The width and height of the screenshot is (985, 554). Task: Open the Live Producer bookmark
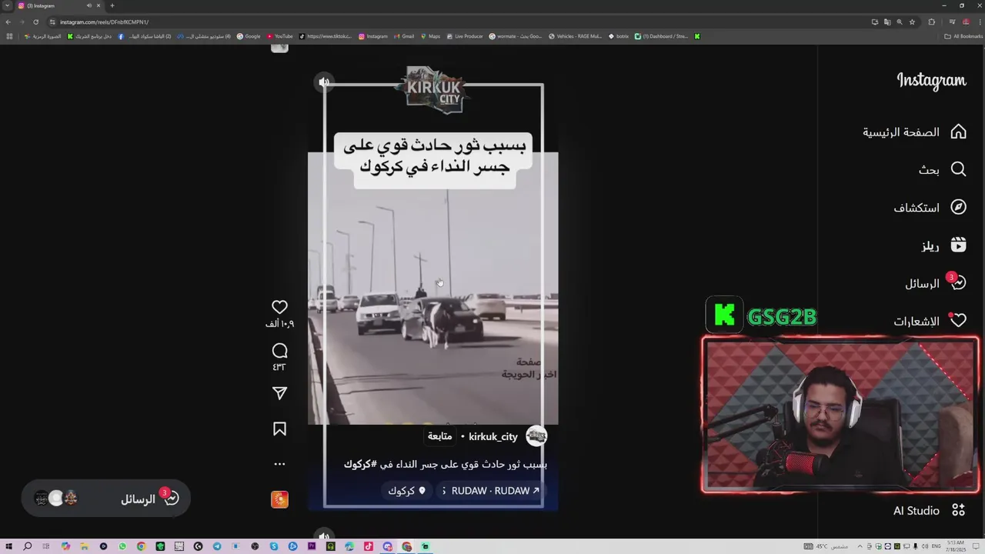point(465,36)
